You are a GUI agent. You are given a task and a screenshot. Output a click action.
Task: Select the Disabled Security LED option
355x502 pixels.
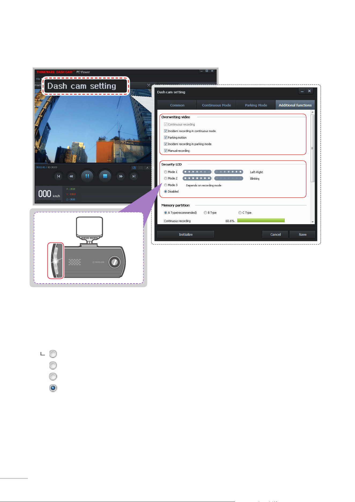(165, 191)
